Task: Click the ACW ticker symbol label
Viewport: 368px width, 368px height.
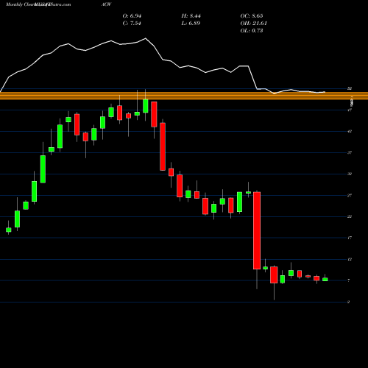Action: click(107, 4)
